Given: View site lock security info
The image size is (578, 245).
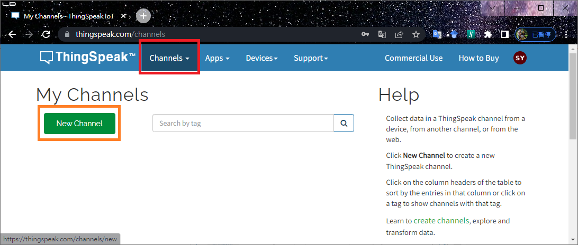Looking at the screenshot, I should click(67, 34).
